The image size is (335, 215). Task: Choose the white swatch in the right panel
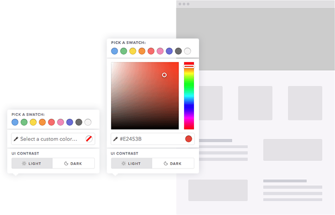188,51
